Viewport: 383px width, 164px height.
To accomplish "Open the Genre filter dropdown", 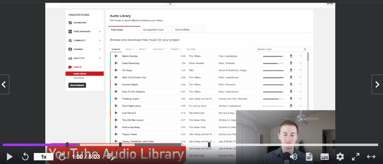I will pos(129,49).
